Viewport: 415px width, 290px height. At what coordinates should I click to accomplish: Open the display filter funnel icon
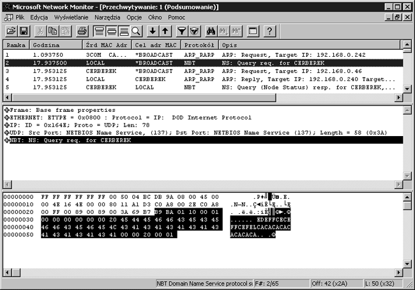coord(181,31)
